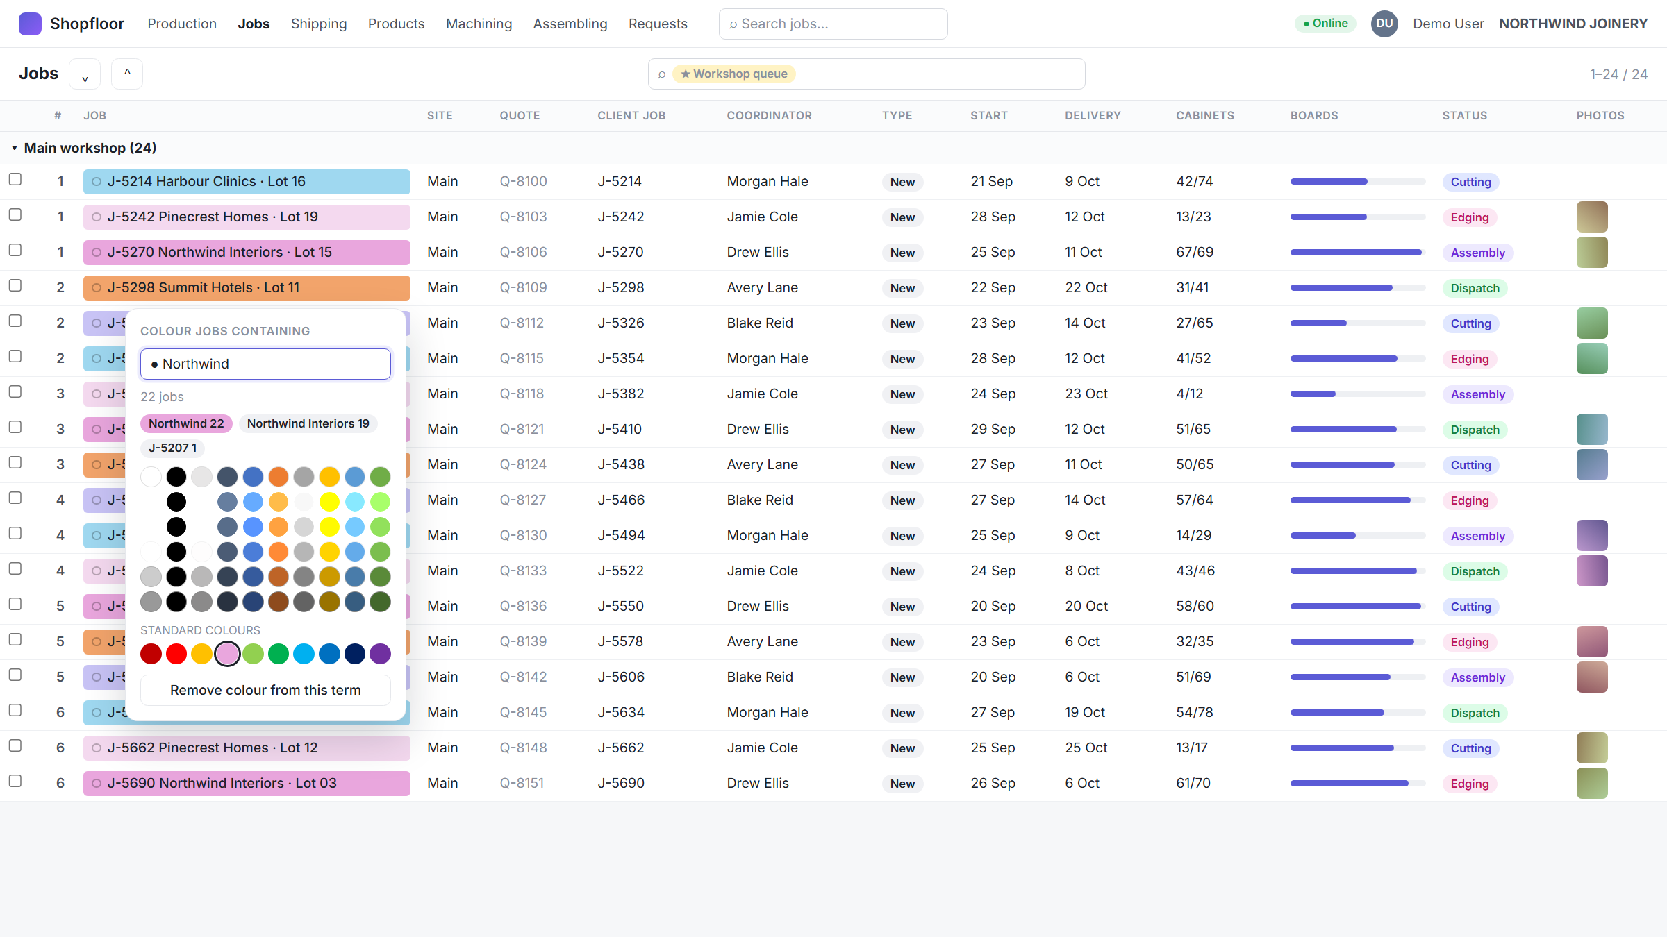Click the Cutting status badge on J-5214 row
This screenshot has height=937, width=1667.
[x=1470, y=182]
